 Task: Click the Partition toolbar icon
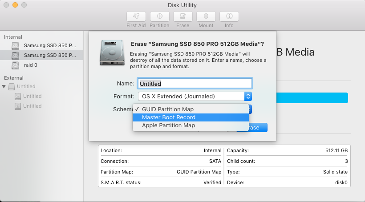(x=159, y=16)
